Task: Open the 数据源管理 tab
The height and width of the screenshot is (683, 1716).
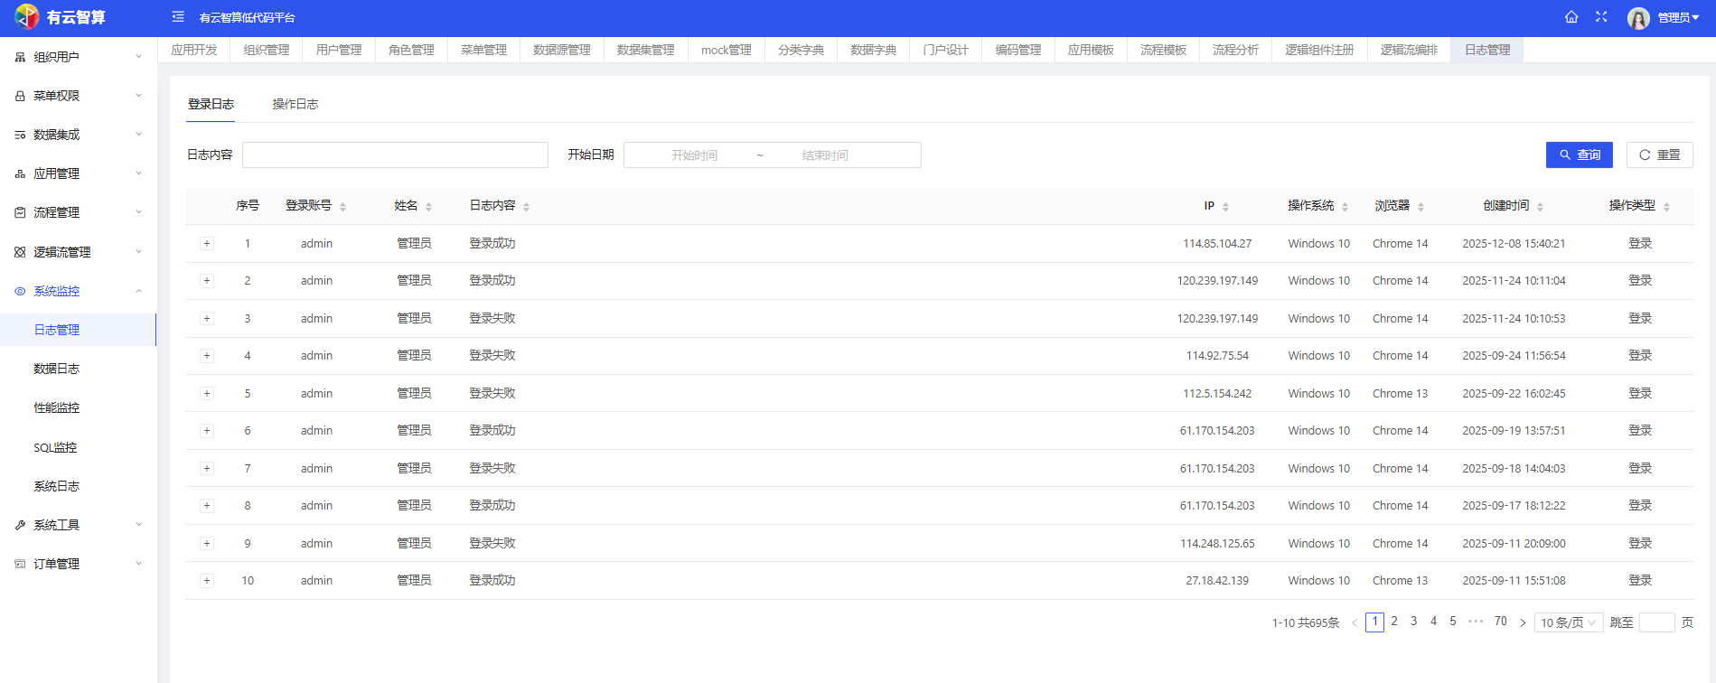Action: coord(561,50)
